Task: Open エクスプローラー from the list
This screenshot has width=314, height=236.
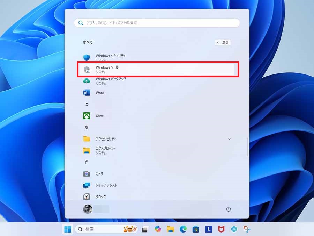Action: click(x=105, y=150)
